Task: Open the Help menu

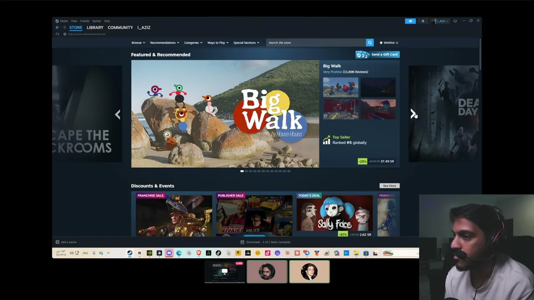Action: pos(107,21)
